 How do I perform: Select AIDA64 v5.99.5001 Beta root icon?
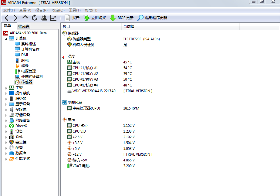(6, 33)
